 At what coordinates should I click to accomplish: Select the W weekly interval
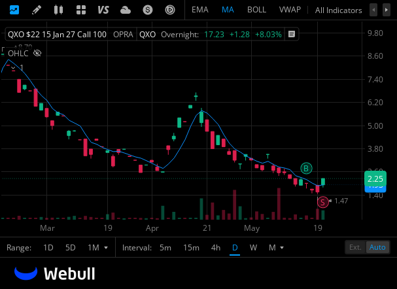pyautogui.click(x=253, y=248)
